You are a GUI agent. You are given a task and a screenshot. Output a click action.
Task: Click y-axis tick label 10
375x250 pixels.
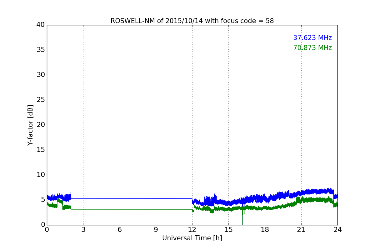[x=41, y=175]
